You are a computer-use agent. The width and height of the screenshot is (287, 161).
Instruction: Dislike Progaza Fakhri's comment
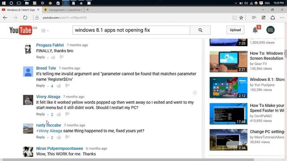pos(61,57)
